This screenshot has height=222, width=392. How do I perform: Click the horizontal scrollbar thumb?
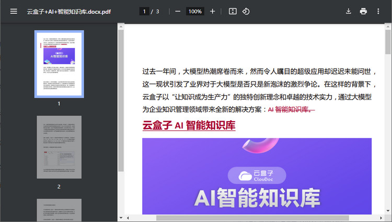point(252,218)
